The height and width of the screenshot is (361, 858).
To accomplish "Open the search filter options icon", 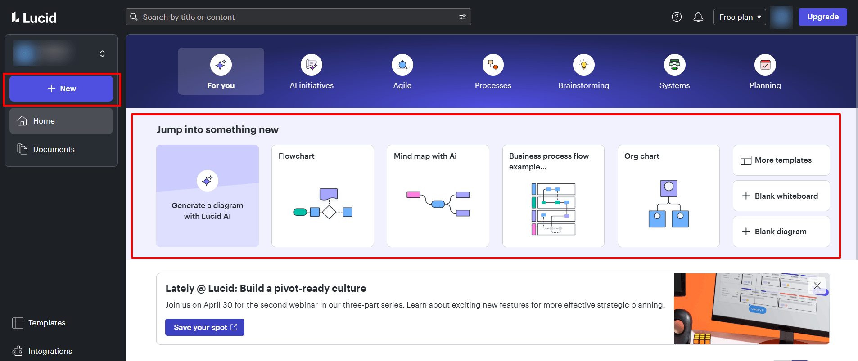I will [x=462, y=17].
